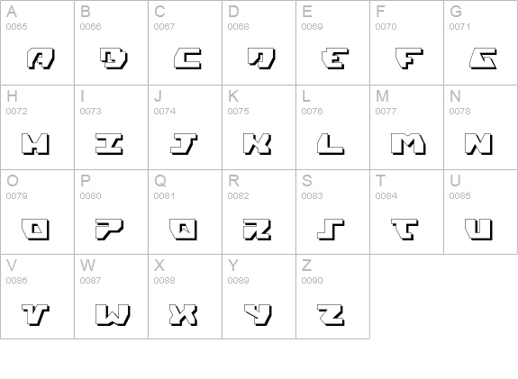Select the letter B glyph cell
This screenshot has height=379, width=518.
point(112,42)
